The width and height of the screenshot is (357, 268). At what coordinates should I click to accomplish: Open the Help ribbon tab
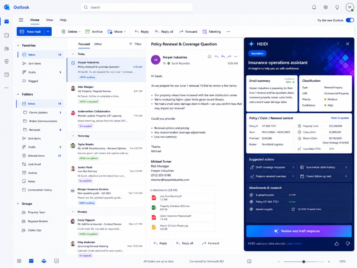coord(63,20)
